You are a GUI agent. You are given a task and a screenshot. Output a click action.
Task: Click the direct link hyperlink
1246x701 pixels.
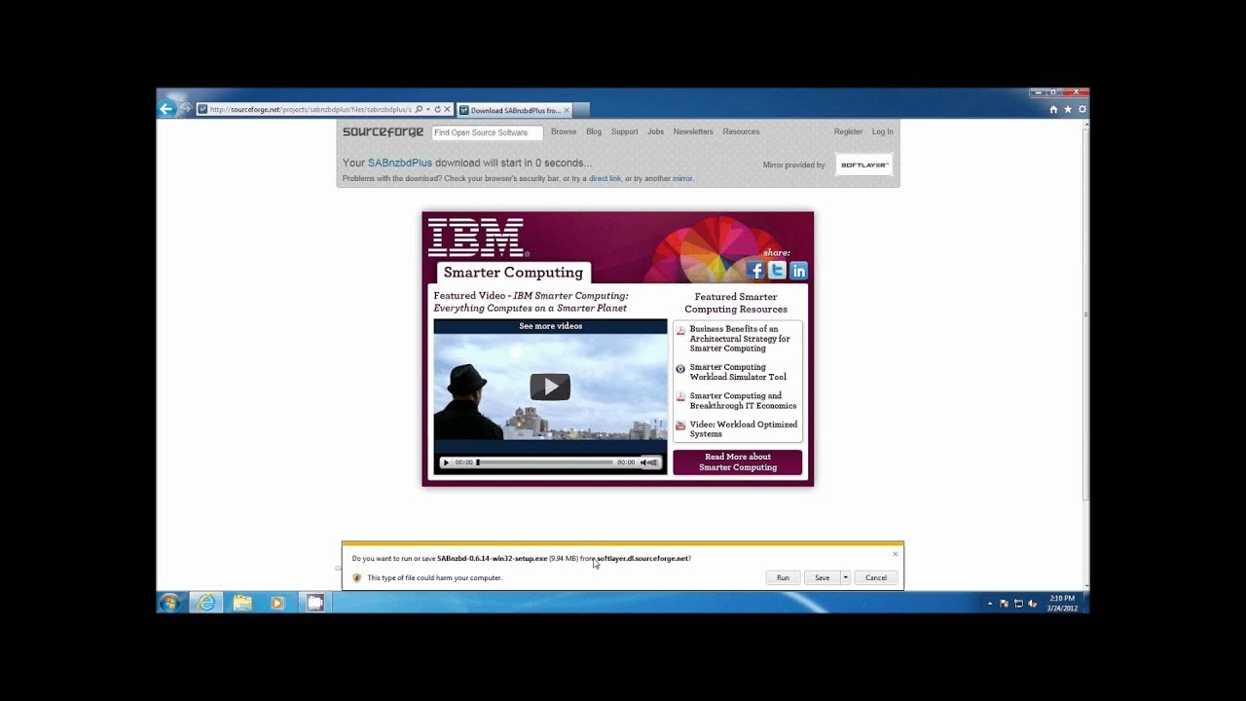605,179
